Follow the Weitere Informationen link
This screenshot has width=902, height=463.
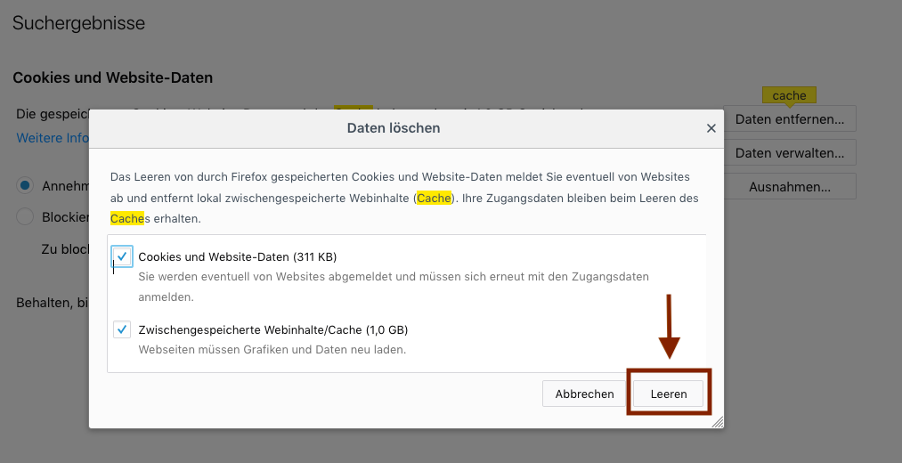(x=53, y=138)
